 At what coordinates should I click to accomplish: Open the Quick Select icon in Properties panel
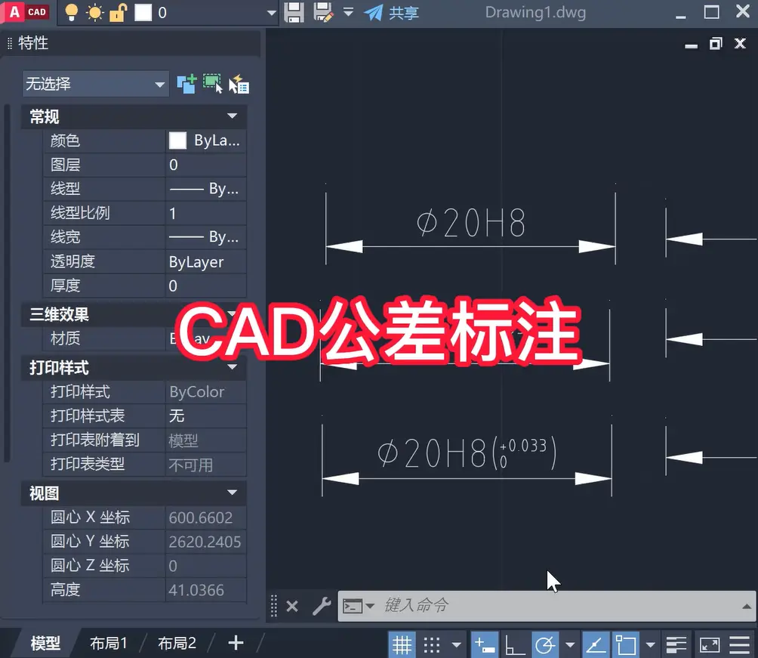pyautogui.click(x=239, y=83)
